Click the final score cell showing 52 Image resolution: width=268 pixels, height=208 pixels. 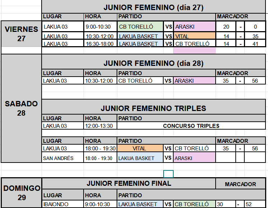coord(255,204)
